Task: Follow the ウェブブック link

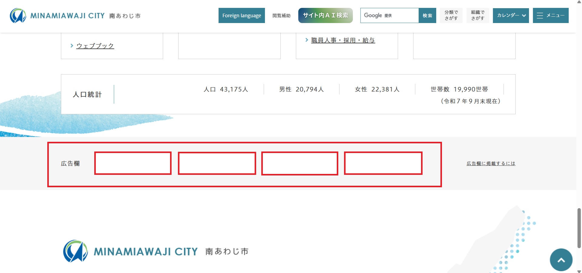Action: [95, 46]
